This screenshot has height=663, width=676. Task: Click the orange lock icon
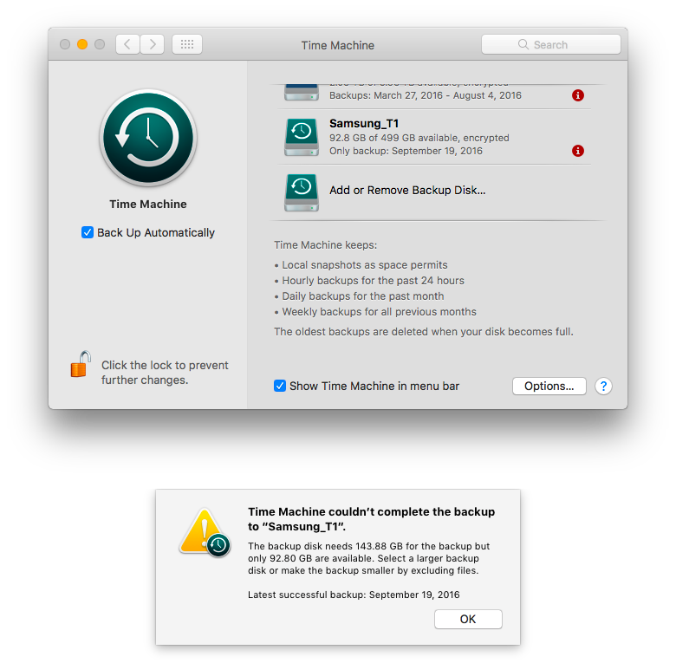coord(81,364)
